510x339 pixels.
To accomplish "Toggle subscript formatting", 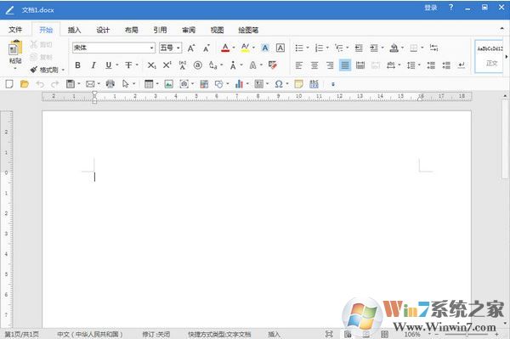I will (x=151, y=65).
